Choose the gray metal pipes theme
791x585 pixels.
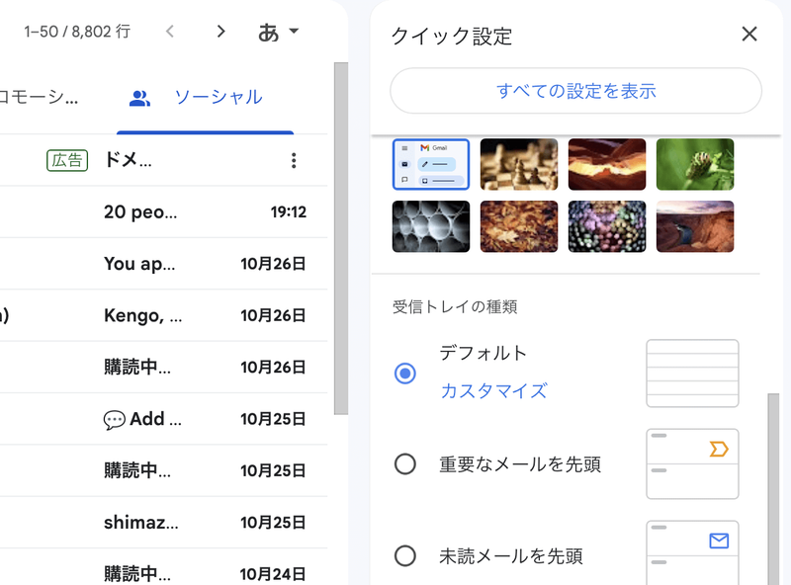(x=431, y=226)
